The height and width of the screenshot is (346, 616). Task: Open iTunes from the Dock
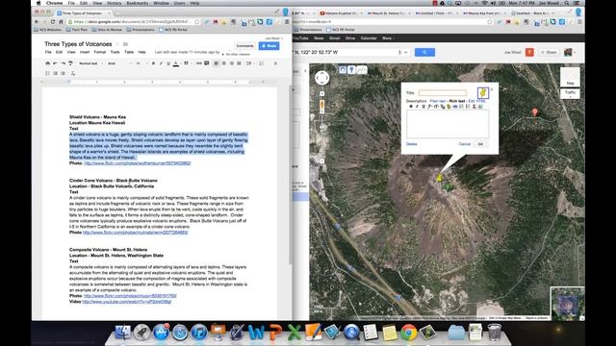(x=199, y=333)
